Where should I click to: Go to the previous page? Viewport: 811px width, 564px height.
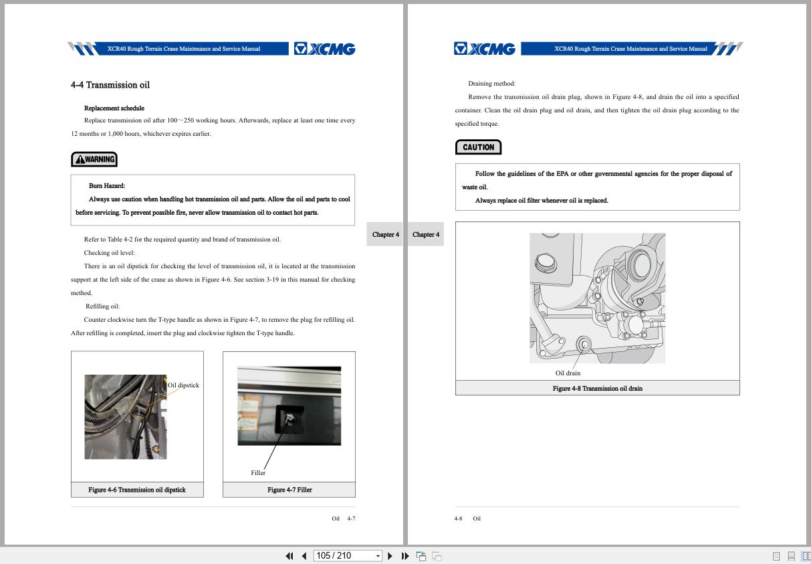[x=304, y=556]
